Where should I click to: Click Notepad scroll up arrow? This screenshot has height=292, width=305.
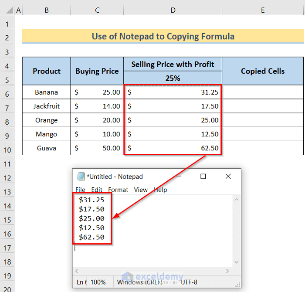click(237, 200)
